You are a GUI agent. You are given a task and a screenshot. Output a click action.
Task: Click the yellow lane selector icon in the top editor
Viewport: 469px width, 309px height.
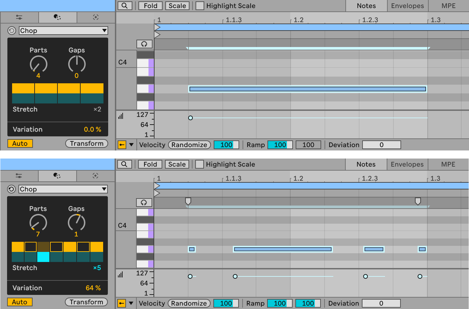coord(122,145)
